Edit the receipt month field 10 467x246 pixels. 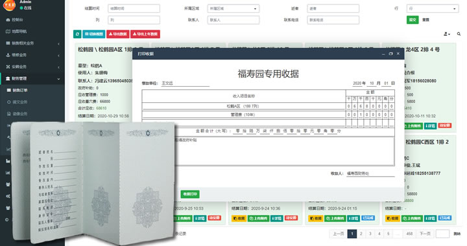(372, 84)
